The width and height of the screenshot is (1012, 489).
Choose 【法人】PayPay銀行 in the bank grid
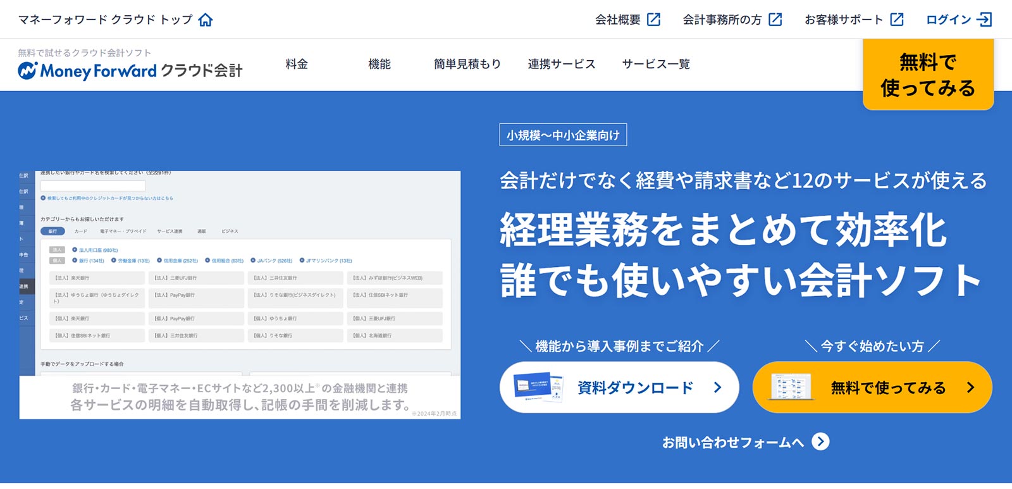click(x=196, y=298)
